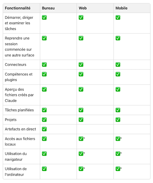This screenshot has height=183, width=153.
Task: Select the Web column header
Action: [83, 8]
